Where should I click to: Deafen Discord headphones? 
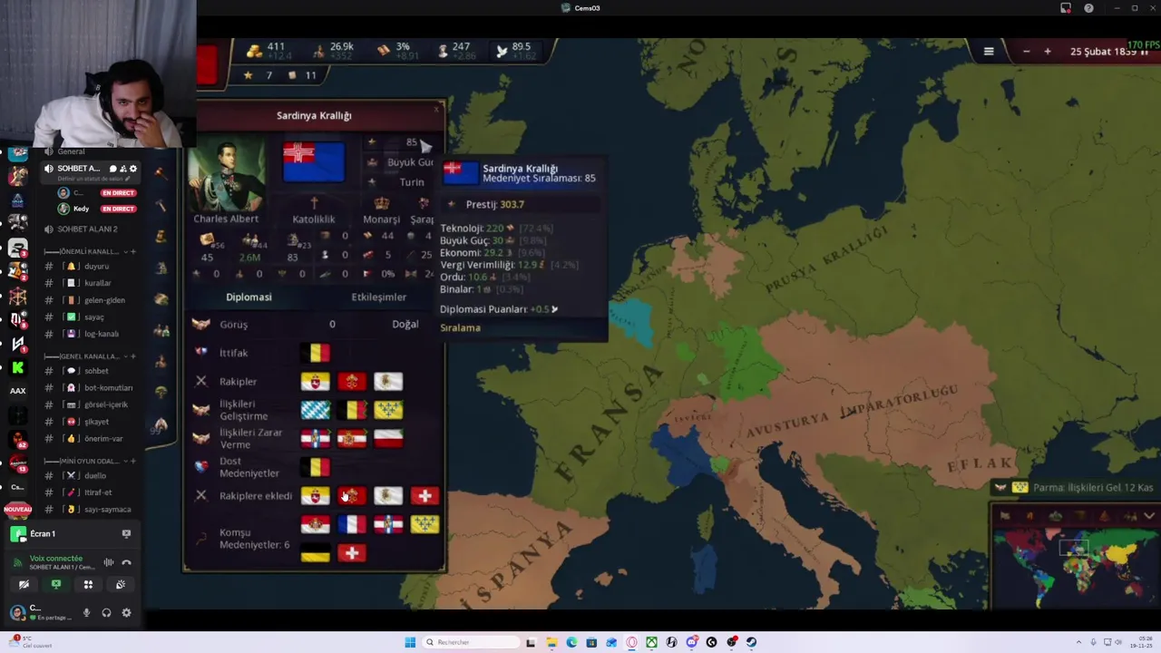[x=106, y=613]
